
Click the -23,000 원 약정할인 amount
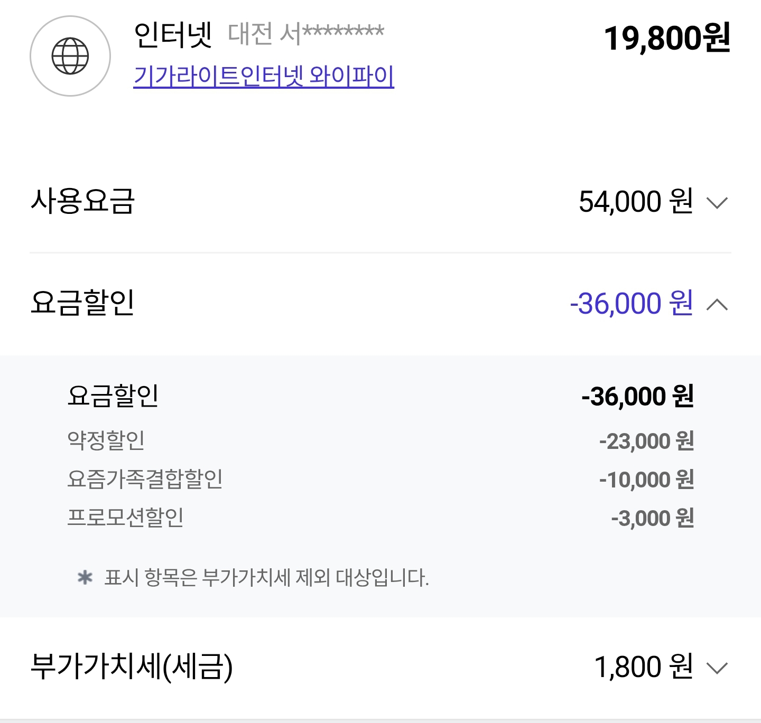[646, 441]
